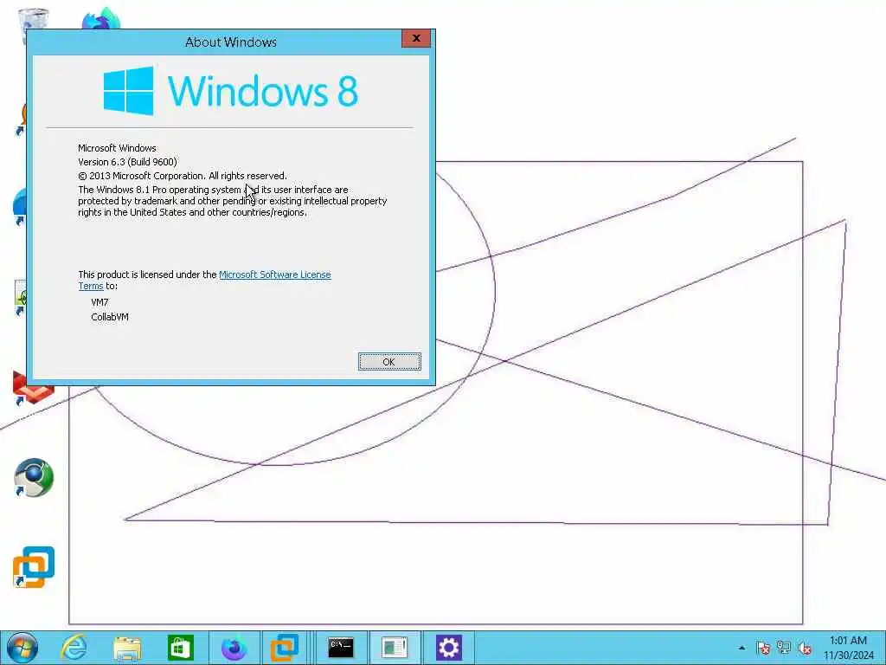
Task: Select the VMware Workstation desktop shortcut
Action: coord(34,567)
